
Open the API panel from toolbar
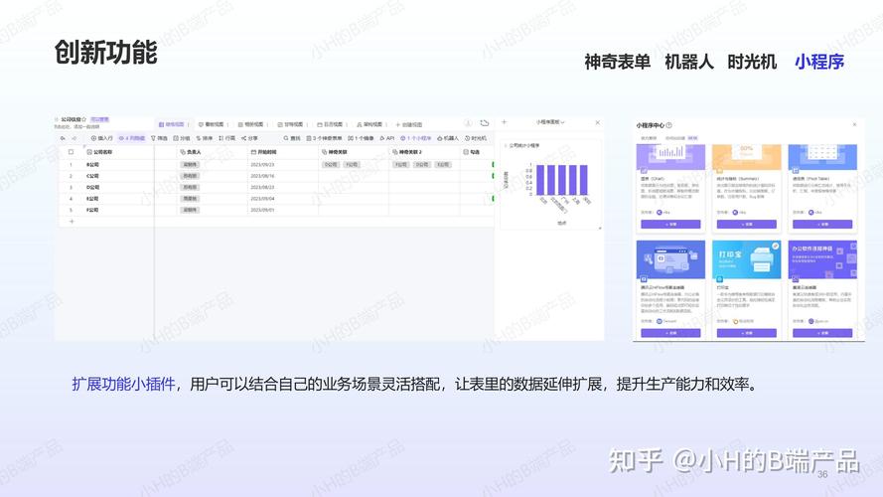[387, 138]
